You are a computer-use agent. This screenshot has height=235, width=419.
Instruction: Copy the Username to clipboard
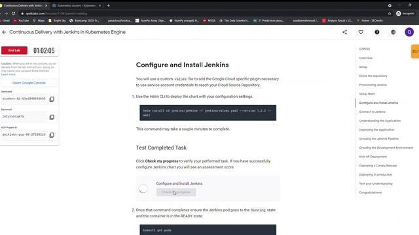[x=52, y=99]
